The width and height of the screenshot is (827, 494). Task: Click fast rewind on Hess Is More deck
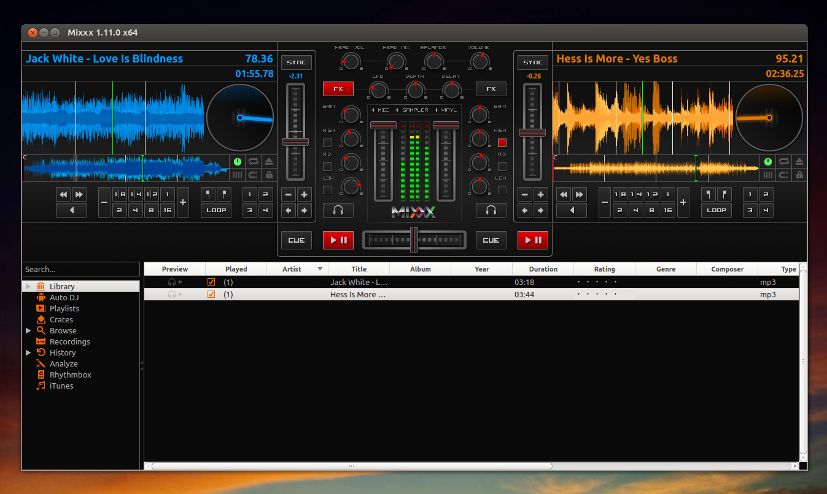coord(564,195)
